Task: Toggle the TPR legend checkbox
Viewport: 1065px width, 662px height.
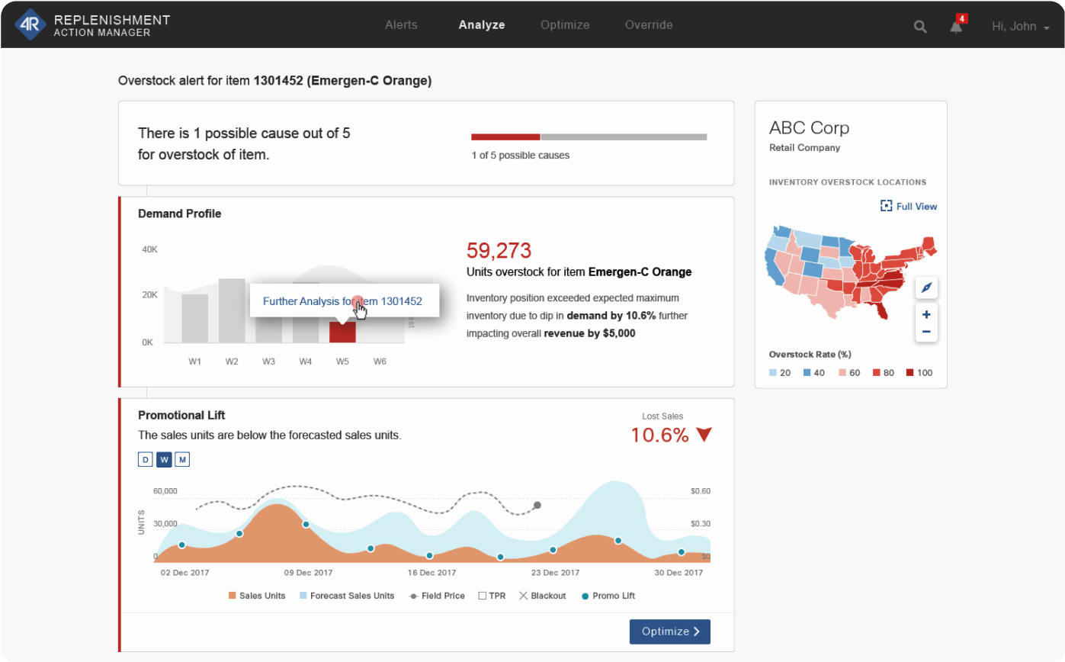Action: pos(482,596)
